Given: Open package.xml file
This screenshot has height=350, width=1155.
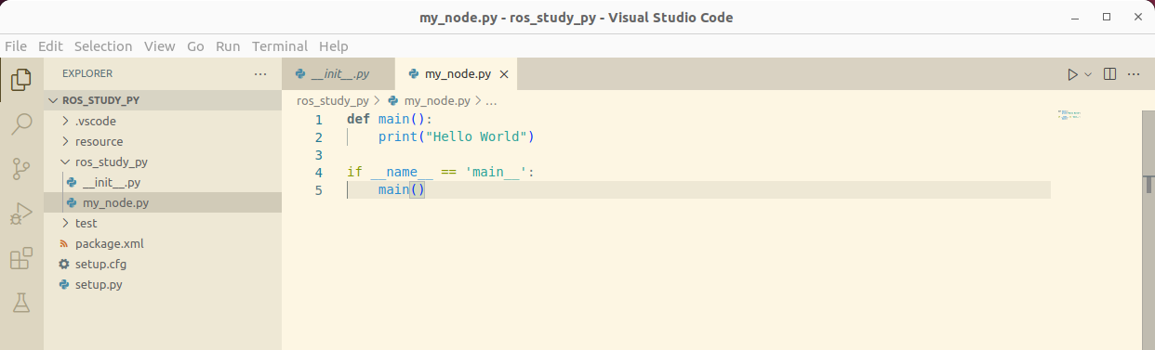Looking at the screenshot, I should click(x=163, y=243).
